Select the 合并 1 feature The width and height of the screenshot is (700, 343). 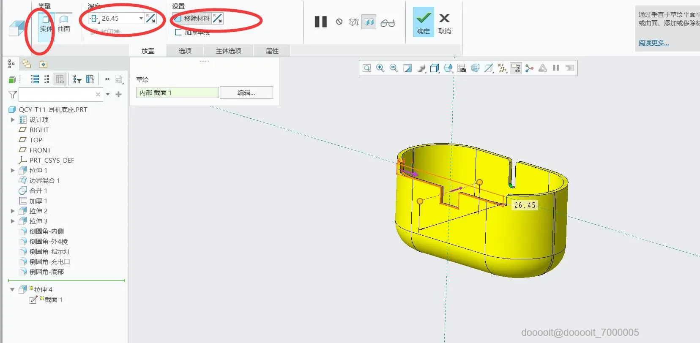(38, 191)
